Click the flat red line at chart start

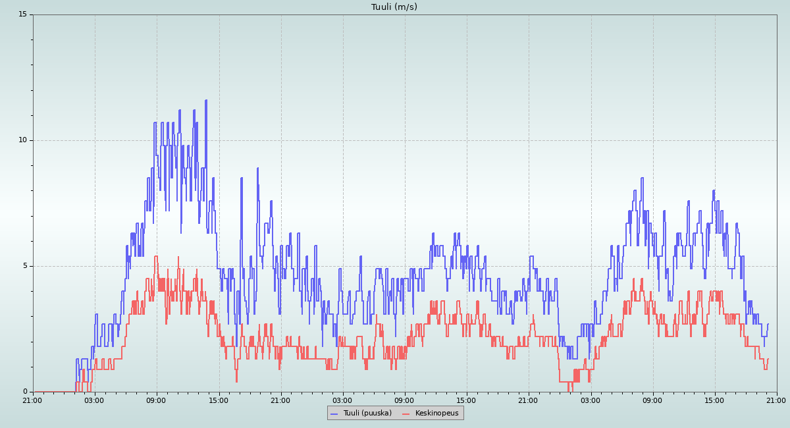[x=53, y=392]
